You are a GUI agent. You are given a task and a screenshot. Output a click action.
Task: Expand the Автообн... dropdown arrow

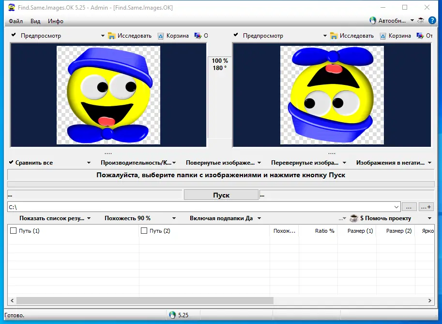(412, 21)
